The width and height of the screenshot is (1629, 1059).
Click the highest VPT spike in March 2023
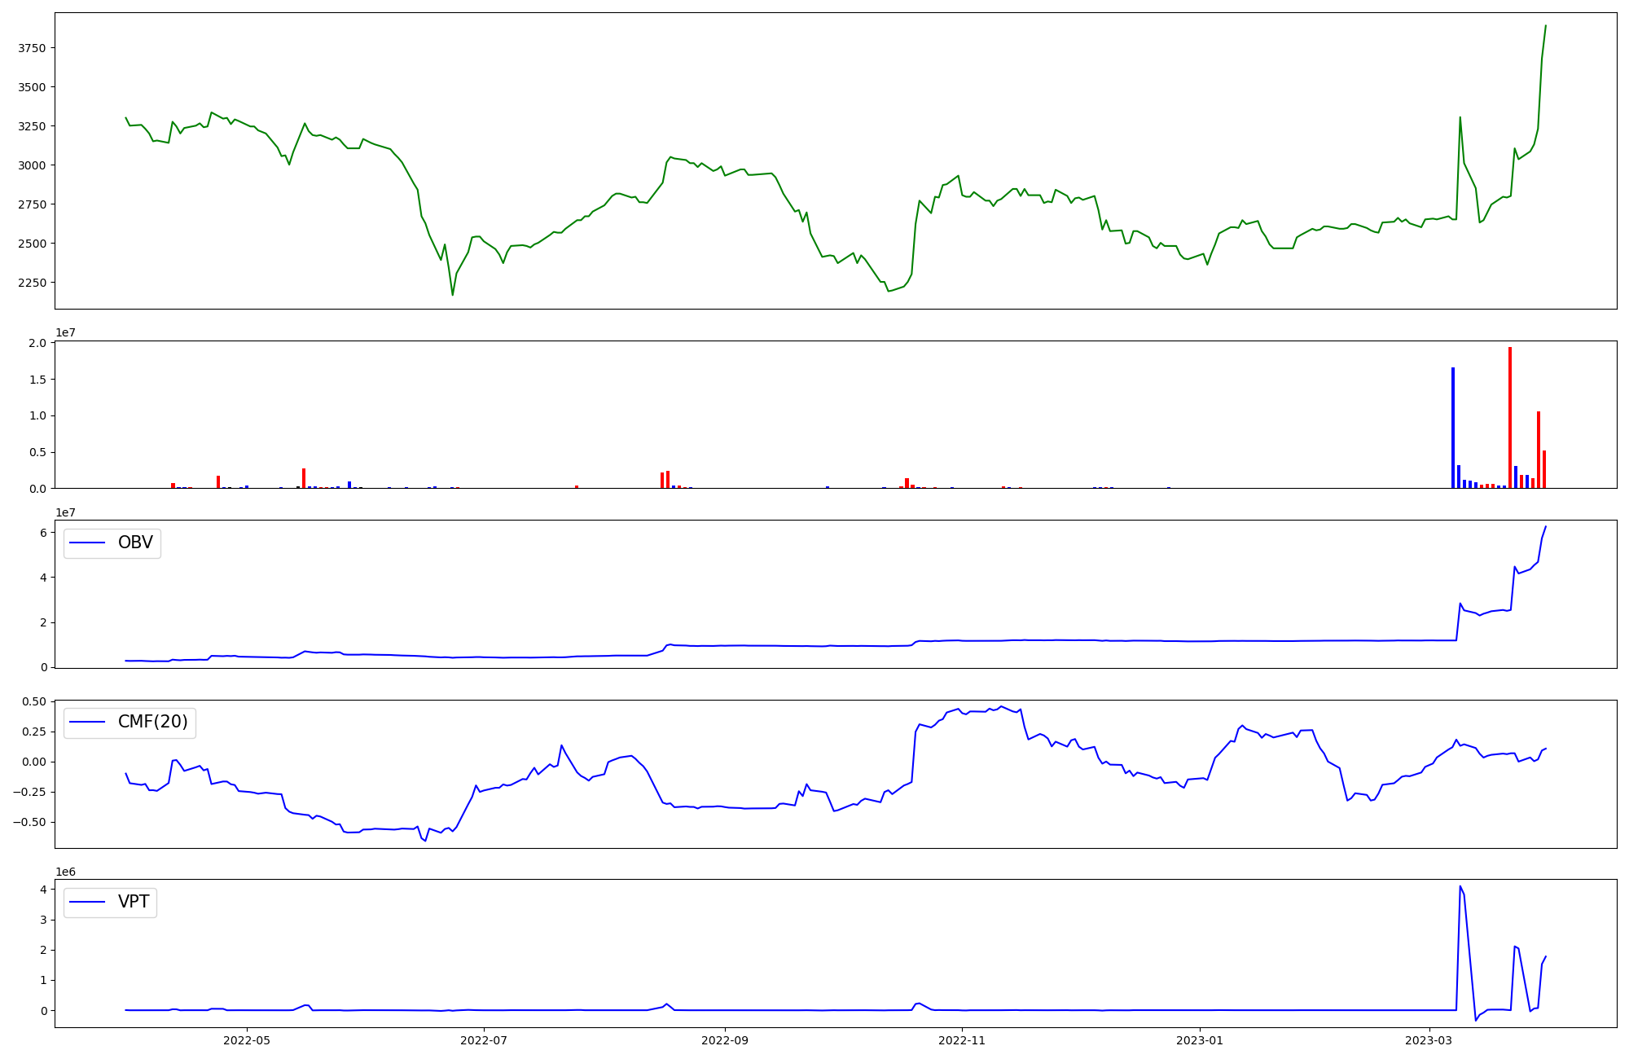coord(1460,887)
